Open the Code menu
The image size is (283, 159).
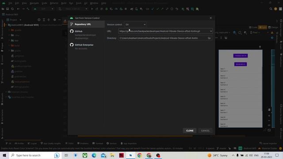(44, 3)
